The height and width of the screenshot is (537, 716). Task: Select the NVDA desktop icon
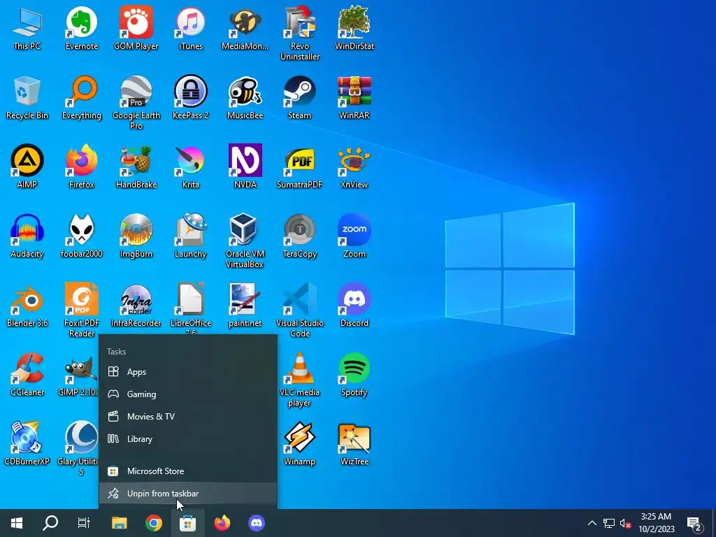(245, 166)
